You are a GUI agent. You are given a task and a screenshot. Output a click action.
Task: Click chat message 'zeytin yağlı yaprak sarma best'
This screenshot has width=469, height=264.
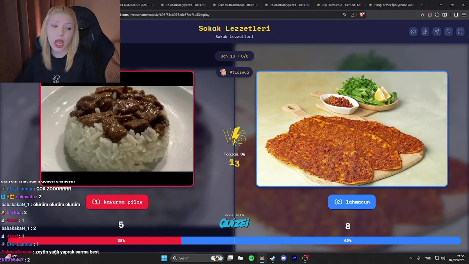click(x=67, y=252)
